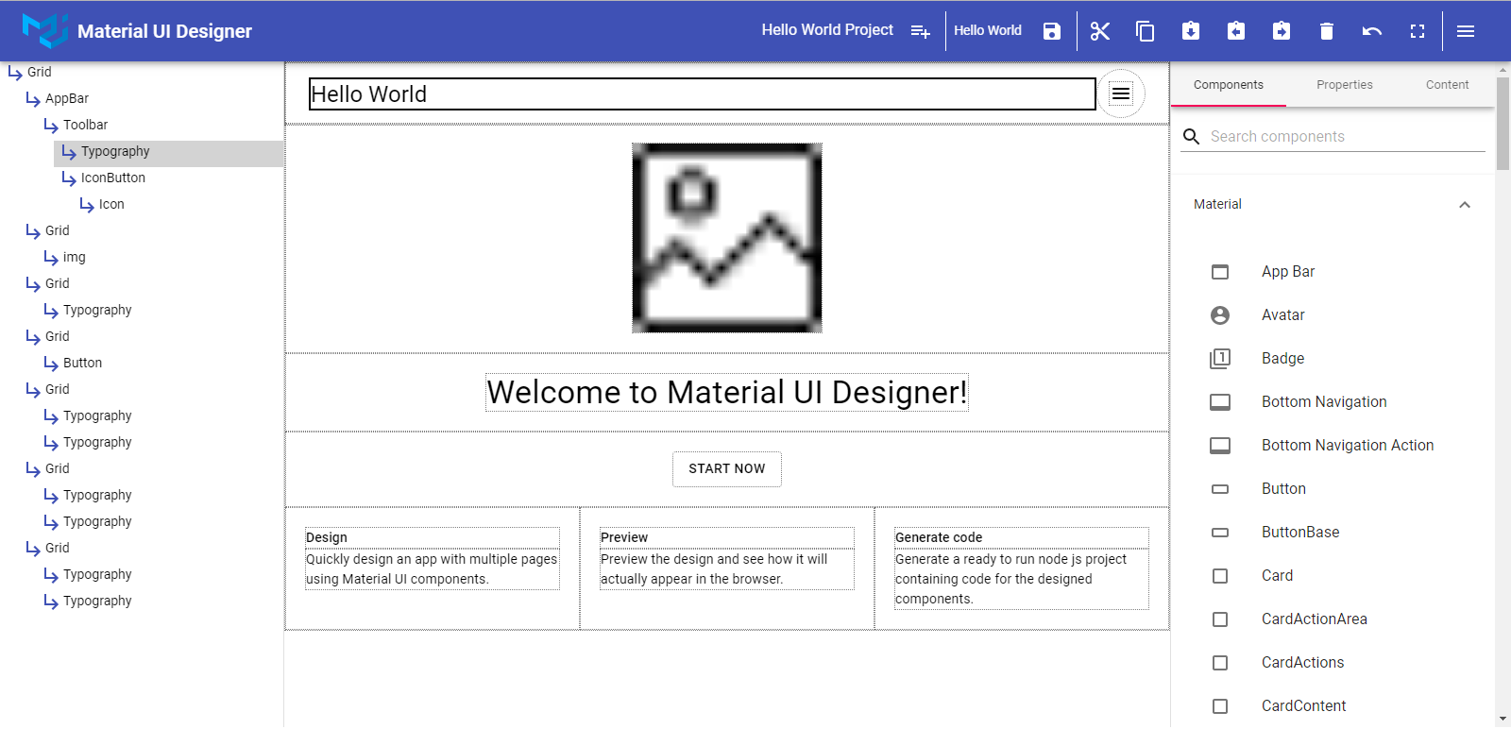Select the Bottom Navigation component icon
This screenshot has width=1511, height=746.
[x=1220, y=402]
